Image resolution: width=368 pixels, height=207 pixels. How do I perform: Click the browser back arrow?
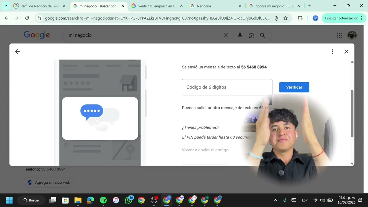click(x=6, y=18)
